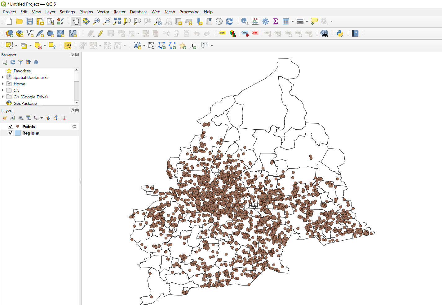442x305 pixels.
Task: Open the Raster menu
Action: click(120, 12)
